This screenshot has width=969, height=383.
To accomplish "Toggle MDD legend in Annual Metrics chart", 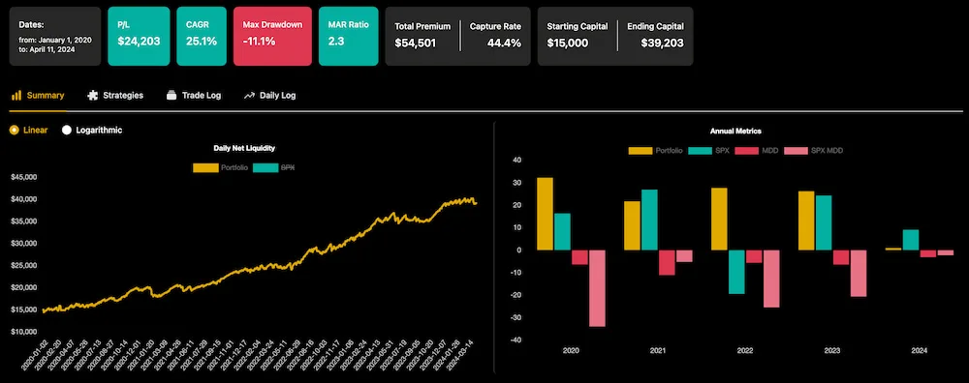I will [x=756, y=151].
